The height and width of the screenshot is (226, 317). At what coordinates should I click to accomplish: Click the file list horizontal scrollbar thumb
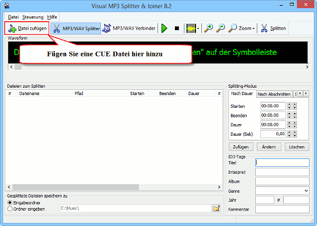[76, 187]
